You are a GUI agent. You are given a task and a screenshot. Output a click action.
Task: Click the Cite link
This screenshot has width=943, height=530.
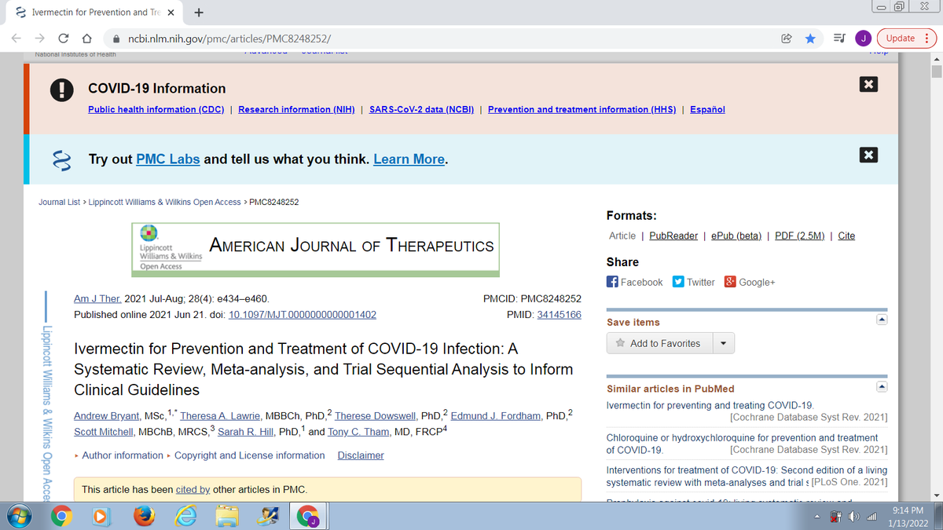[846, 236]
